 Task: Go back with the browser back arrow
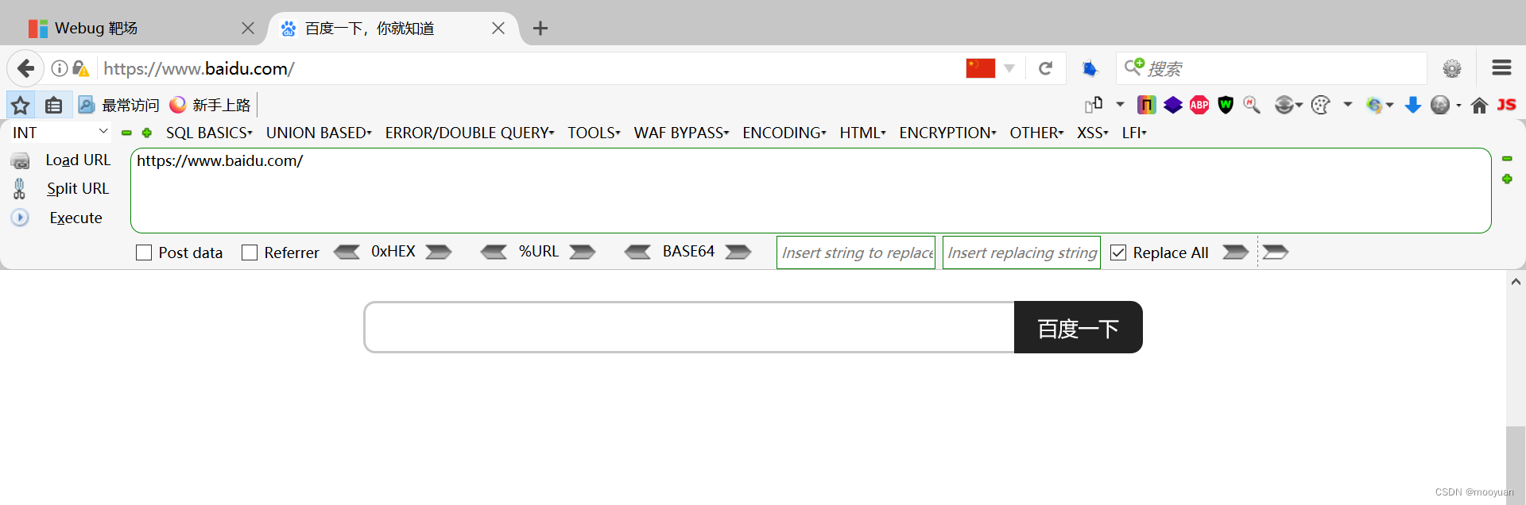click(x=25, y=69)
